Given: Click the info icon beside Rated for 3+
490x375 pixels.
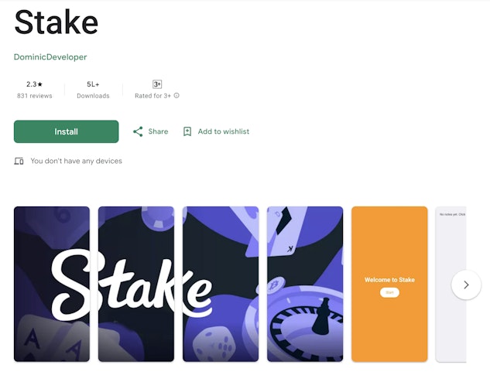Looking at the screenshot, I should [176, 96].
